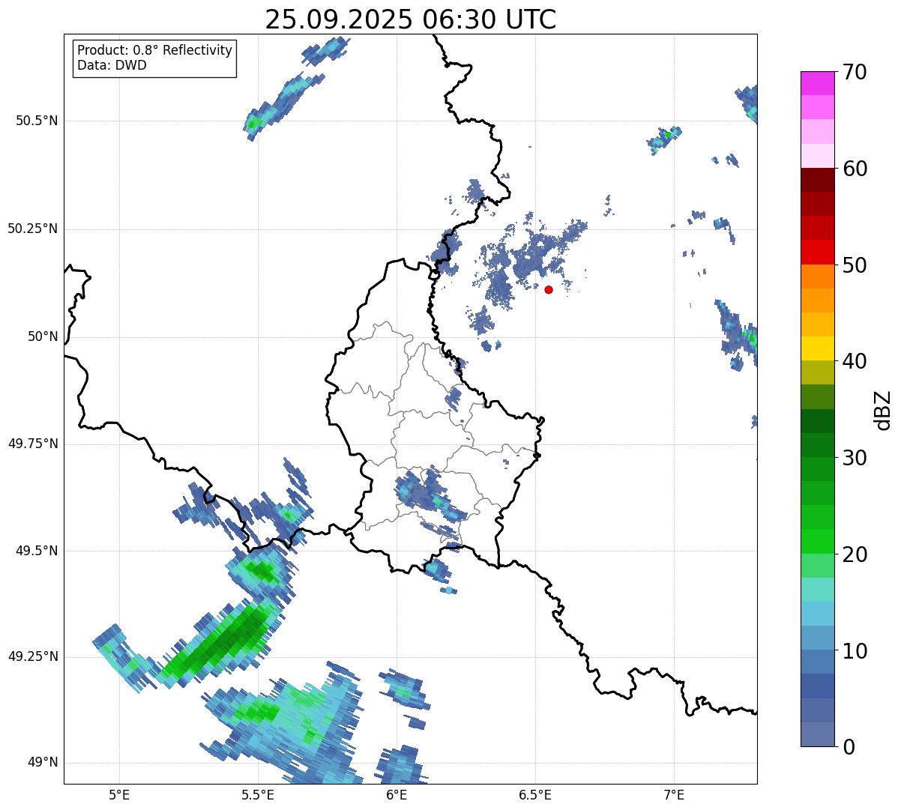Click the longitude label 7°E
Viewport: 901px width, 810px height.
[675, 794]
